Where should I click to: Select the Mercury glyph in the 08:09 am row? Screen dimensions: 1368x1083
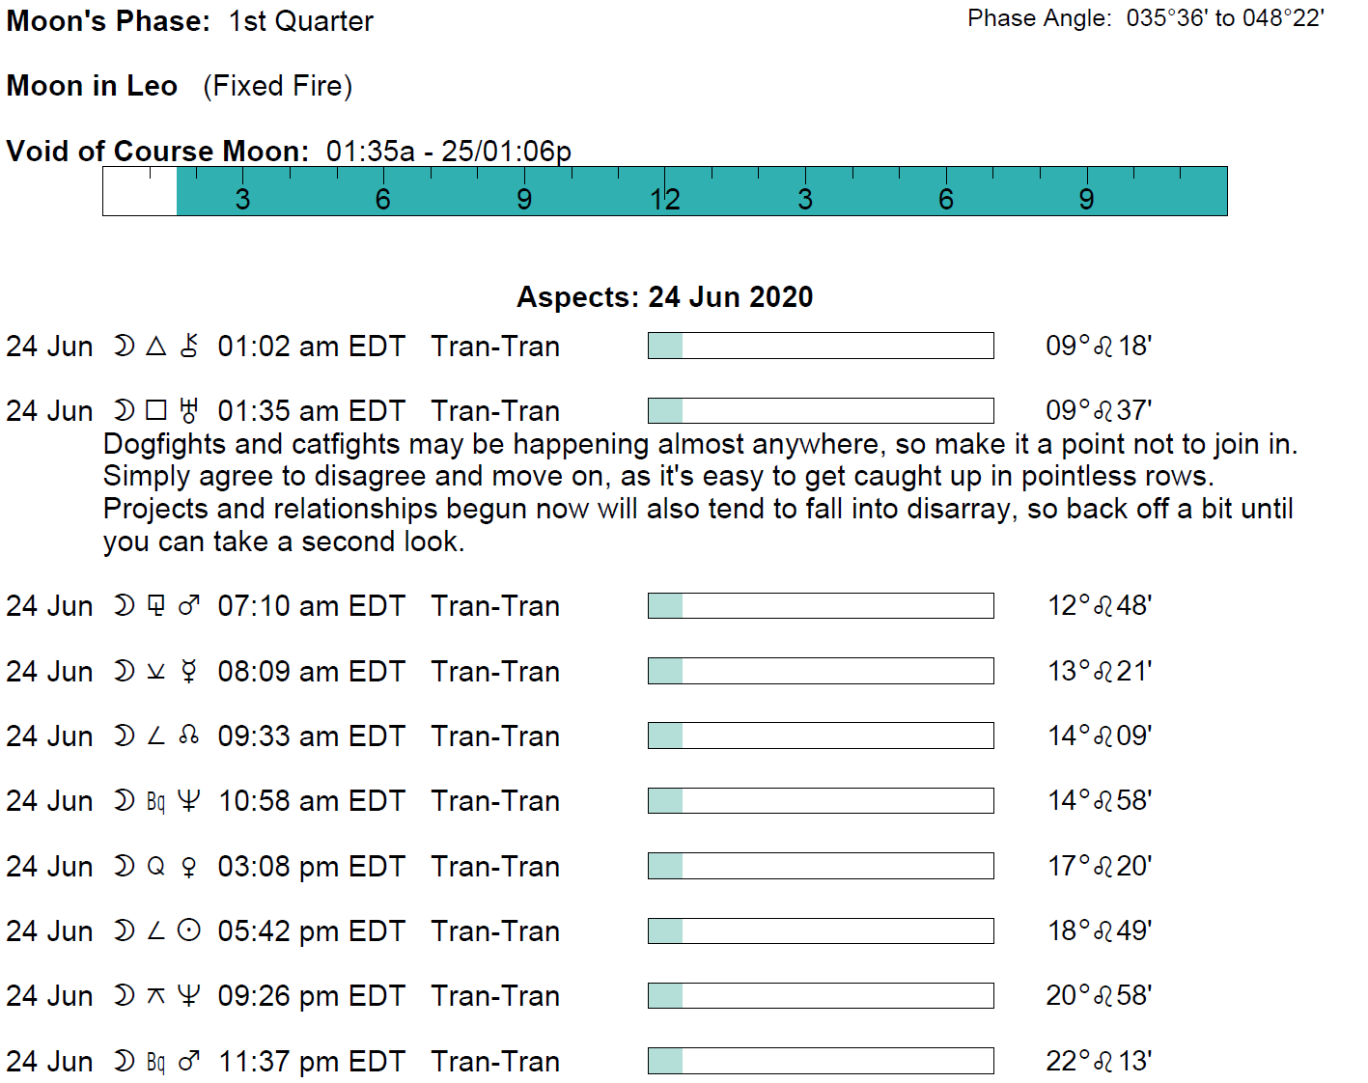pyautogui.click(x=189, y=672)
